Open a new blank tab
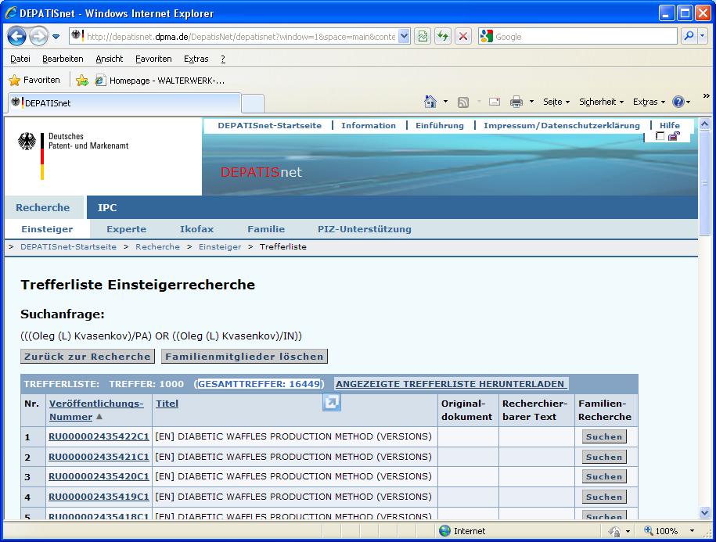Screen dimensions: 716x542 coord(253,103)
